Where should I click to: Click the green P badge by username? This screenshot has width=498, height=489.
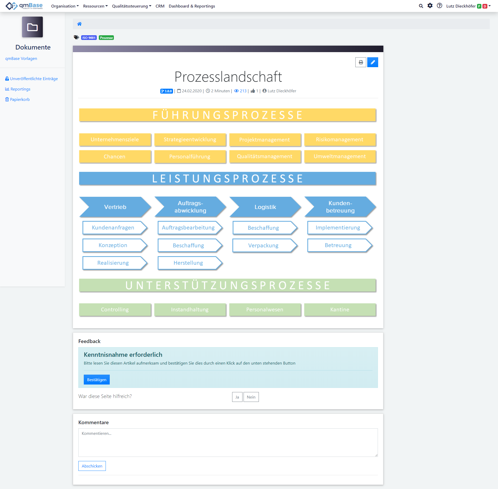pos(479,6)
